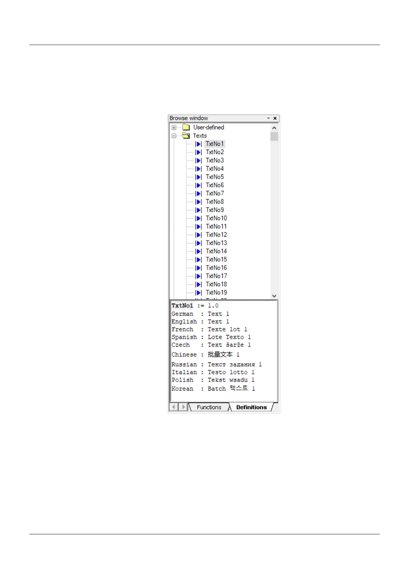Select TxtNo14 in the Texts list

(x=216, y=251)
